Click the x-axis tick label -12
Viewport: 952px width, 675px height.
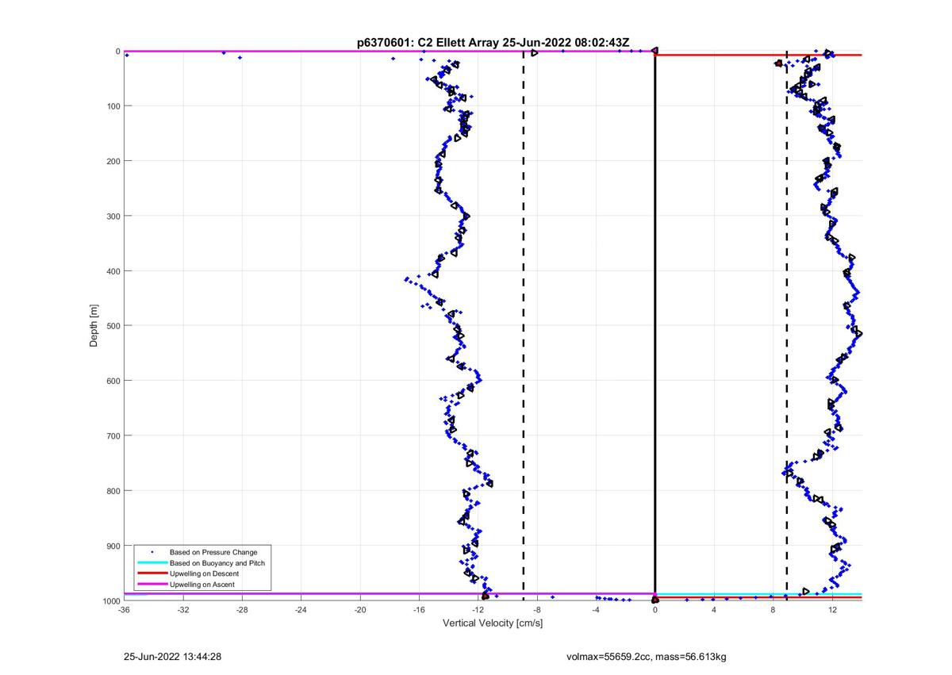tap(478, 610)
